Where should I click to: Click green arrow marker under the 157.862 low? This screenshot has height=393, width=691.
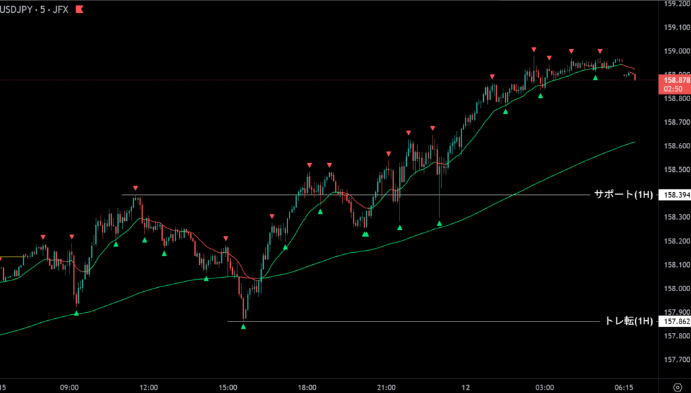pyautogui.click(x=244, y=327)
